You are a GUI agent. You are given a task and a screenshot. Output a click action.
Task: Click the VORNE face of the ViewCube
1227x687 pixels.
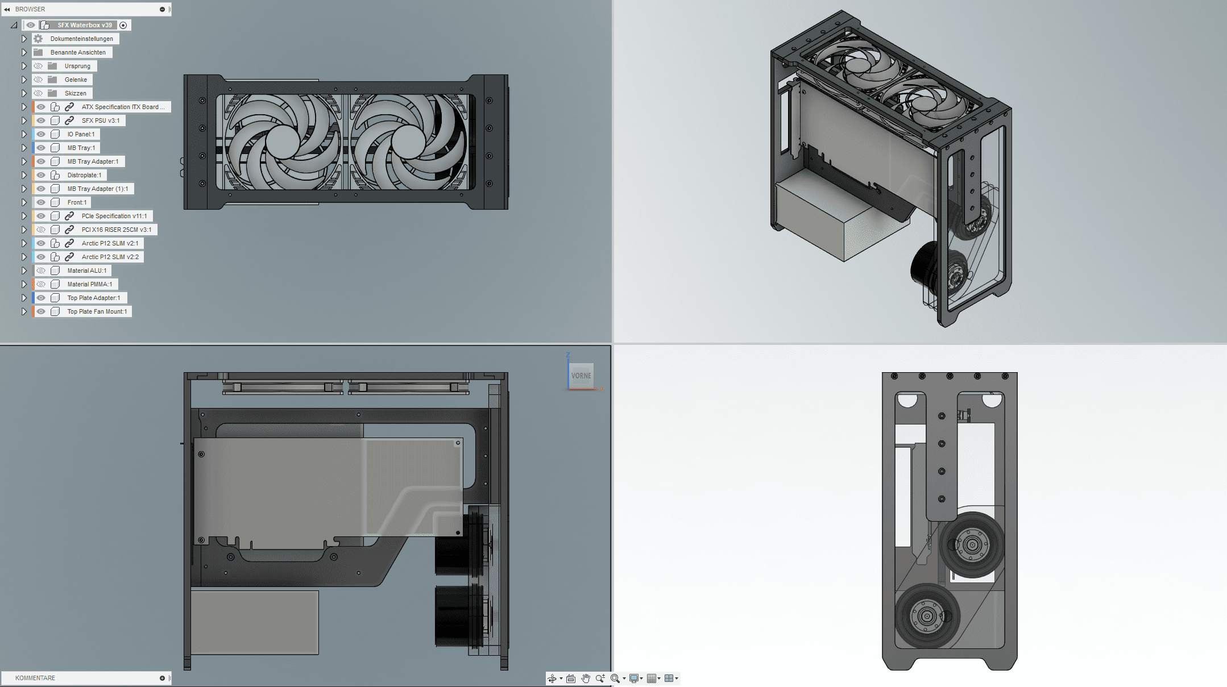coord(581,376)
